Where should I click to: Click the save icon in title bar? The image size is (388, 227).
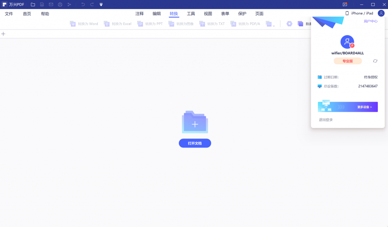tap(42, 5)
